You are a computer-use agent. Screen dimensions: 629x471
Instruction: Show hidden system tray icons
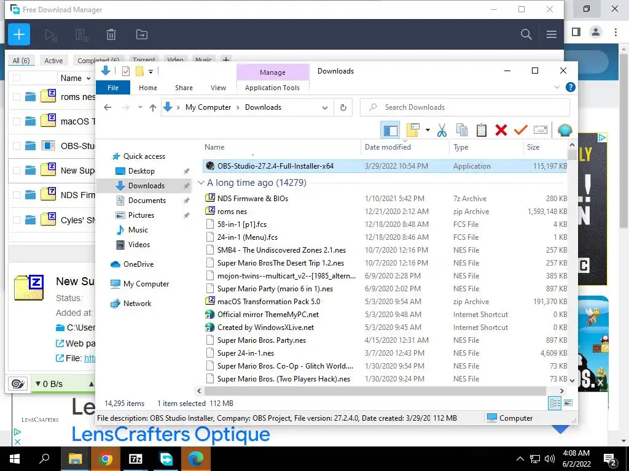520,459
